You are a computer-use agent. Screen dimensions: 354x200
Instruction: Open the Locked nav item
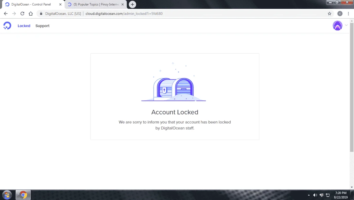24,26
